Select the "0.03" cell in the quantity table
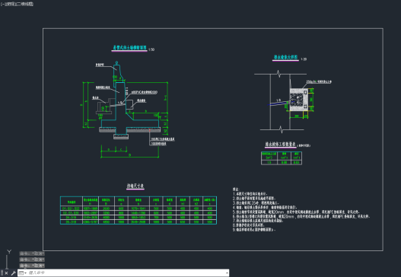 (297, 162)
